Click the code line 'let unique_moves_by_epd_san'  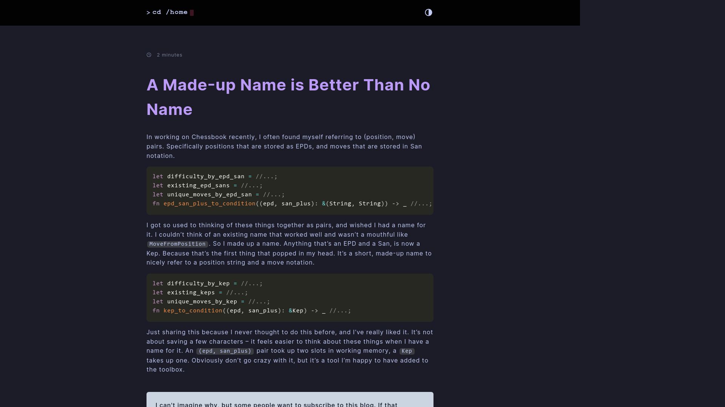219,194
